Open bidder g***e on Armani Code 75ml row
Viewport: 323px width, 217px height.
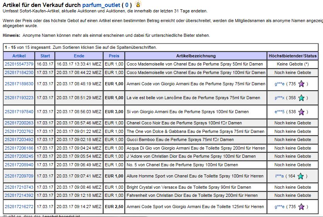click(280, 84)
